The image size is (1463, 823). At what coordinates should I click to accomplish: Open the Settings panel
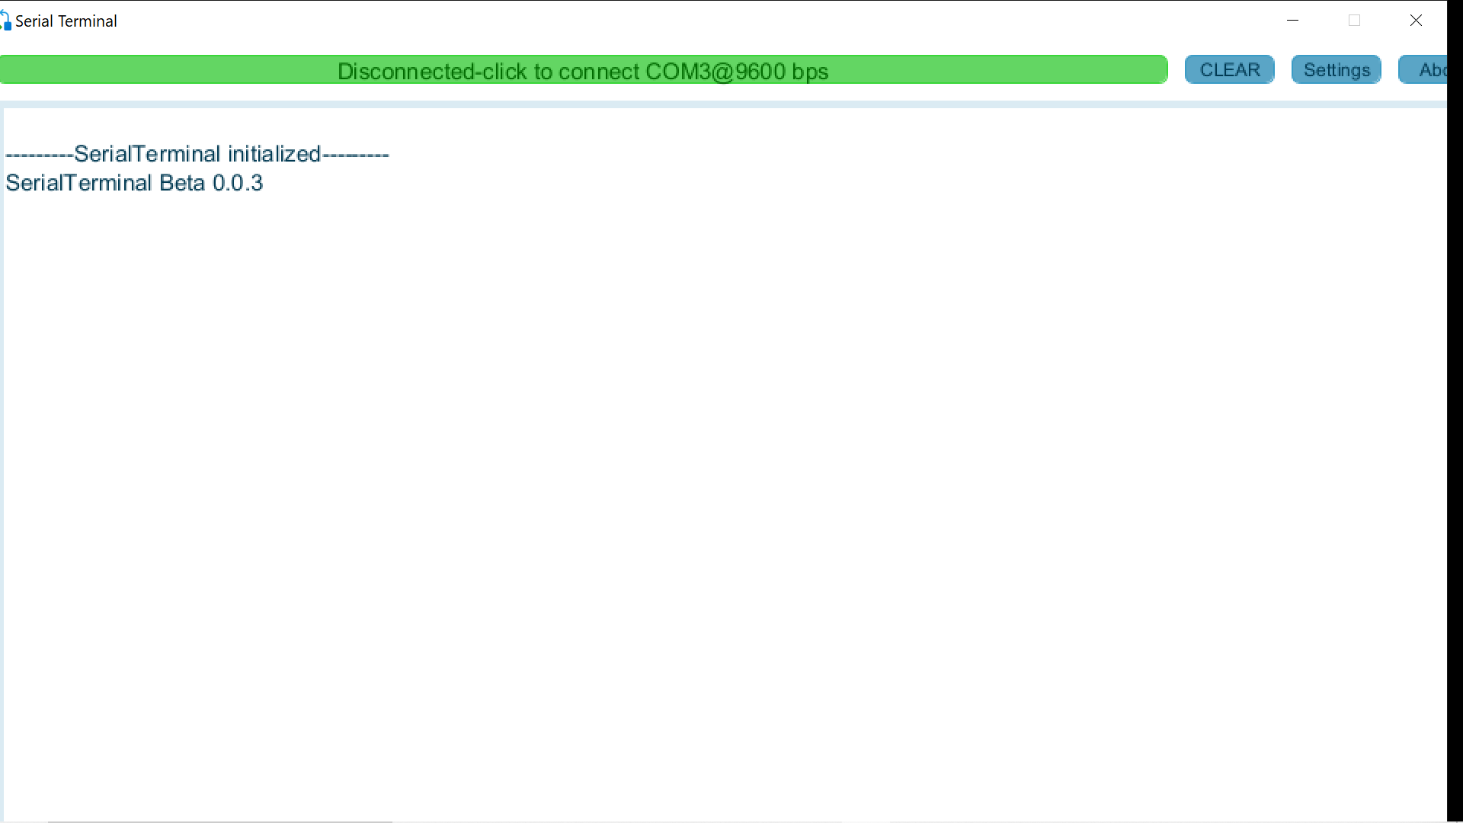tap(1336, 69)
